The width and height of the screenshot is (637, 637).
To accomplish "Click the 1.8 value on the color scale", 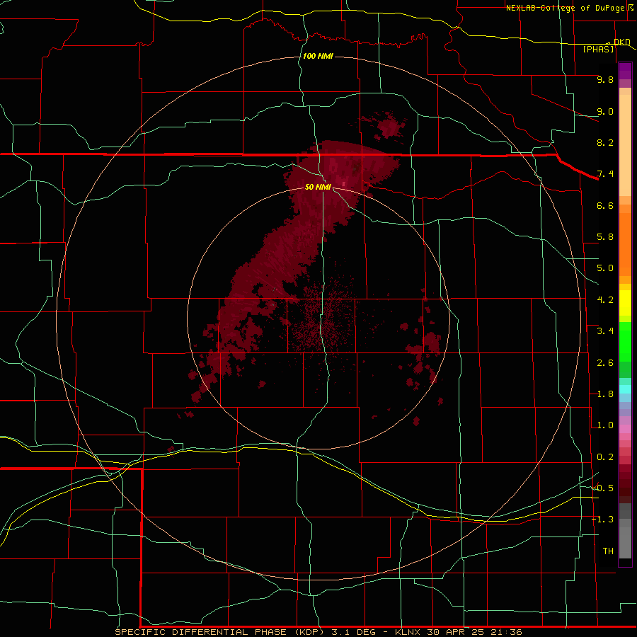I will (605, 394).
